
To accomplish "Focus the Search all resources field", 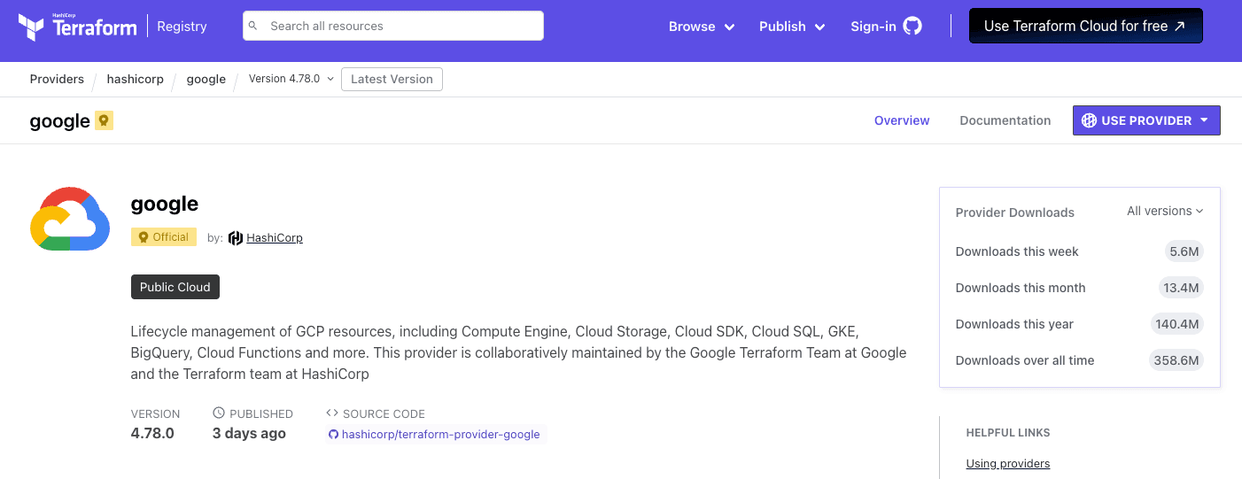I will tap(399, 27).
